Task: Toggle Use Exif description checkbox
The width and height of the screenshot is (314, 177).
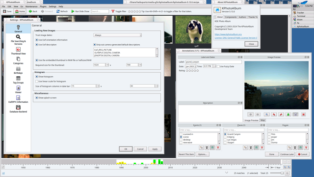Action: pos(37,45)
